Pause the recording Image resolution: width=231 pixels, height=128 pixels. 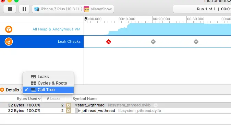pos(24,9)
